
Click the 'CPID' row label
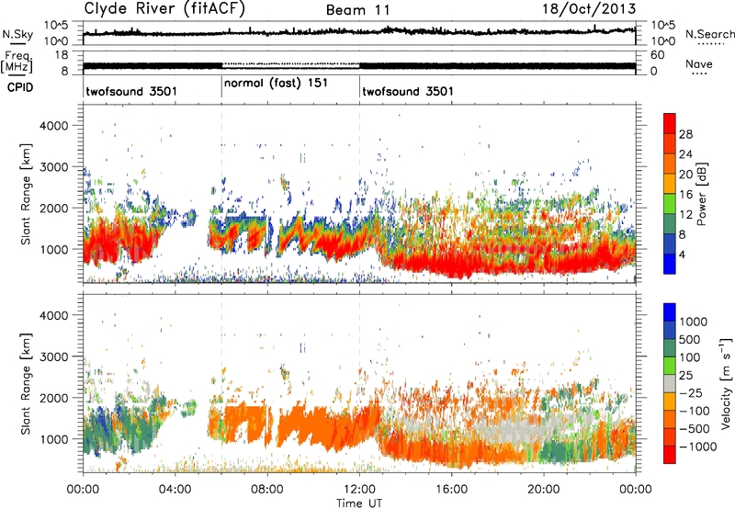click(20, 87)
